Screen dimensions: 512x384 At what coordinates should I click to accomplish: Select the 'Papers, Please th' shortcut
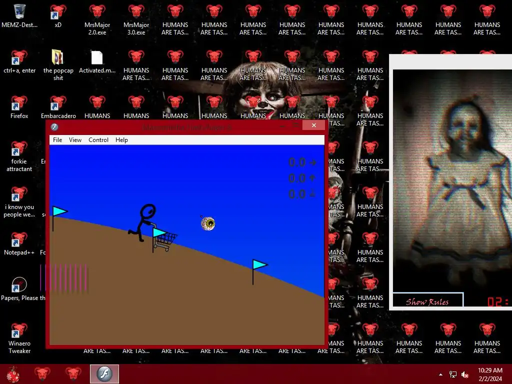19,289
